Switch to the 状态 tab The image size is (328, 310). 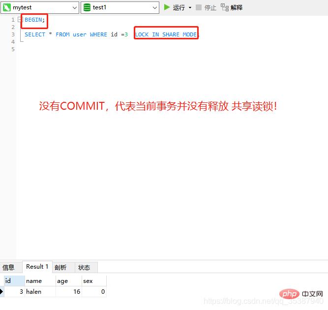[84, 267]
